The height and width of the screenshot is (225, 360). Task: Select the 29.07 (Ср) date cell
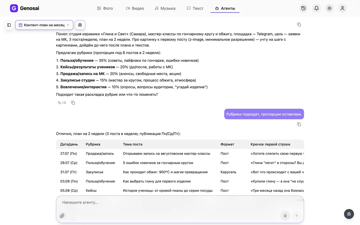point(69,163)
